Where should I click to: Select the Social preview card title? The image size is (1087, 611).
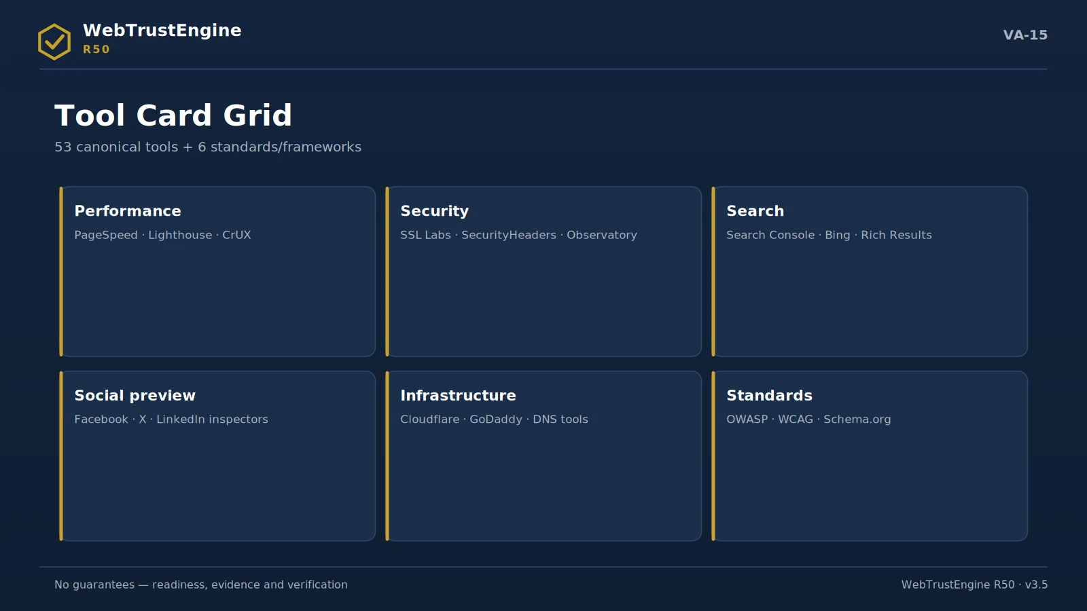pyautogui.click(x=135, y=395)
